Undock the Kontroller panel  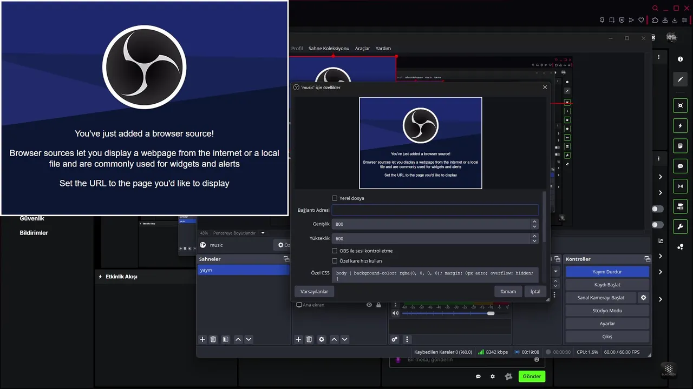[647, 259]
